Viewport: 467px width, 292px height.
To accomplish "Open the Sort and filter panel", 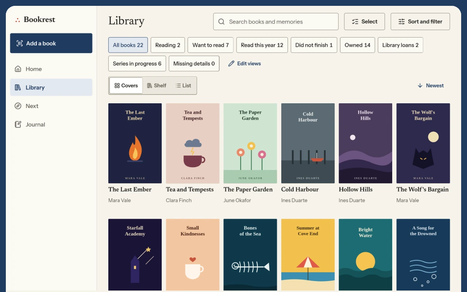I will pos(420,22).
